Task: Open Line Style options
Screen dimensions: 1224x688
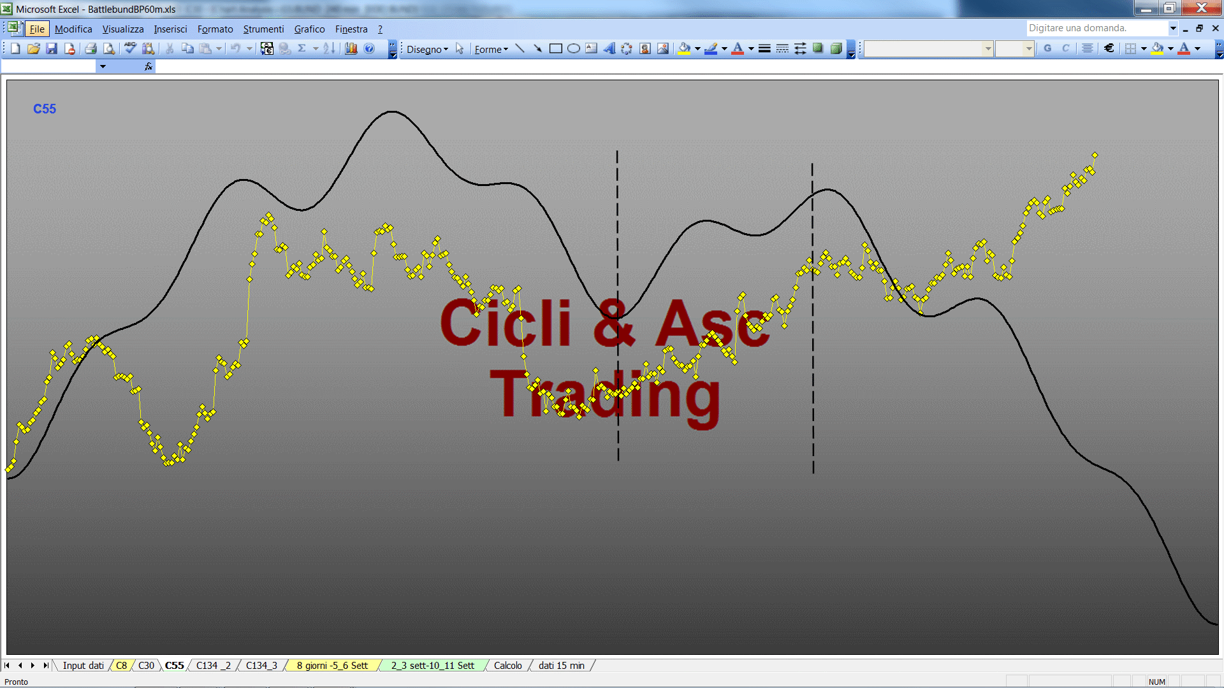Action: coord(764,48)
